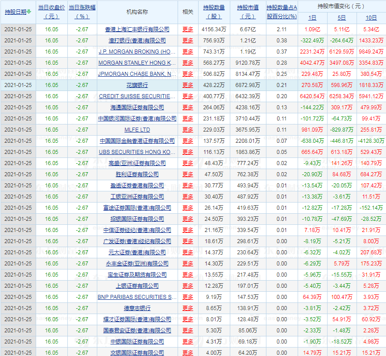Click 更多 in 海通国际证券 row
Screen dimensions: 386x356
188,108
